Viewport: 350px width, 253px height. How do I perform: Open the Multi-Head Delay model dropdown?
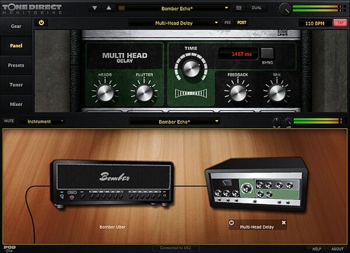coord(174,23)
